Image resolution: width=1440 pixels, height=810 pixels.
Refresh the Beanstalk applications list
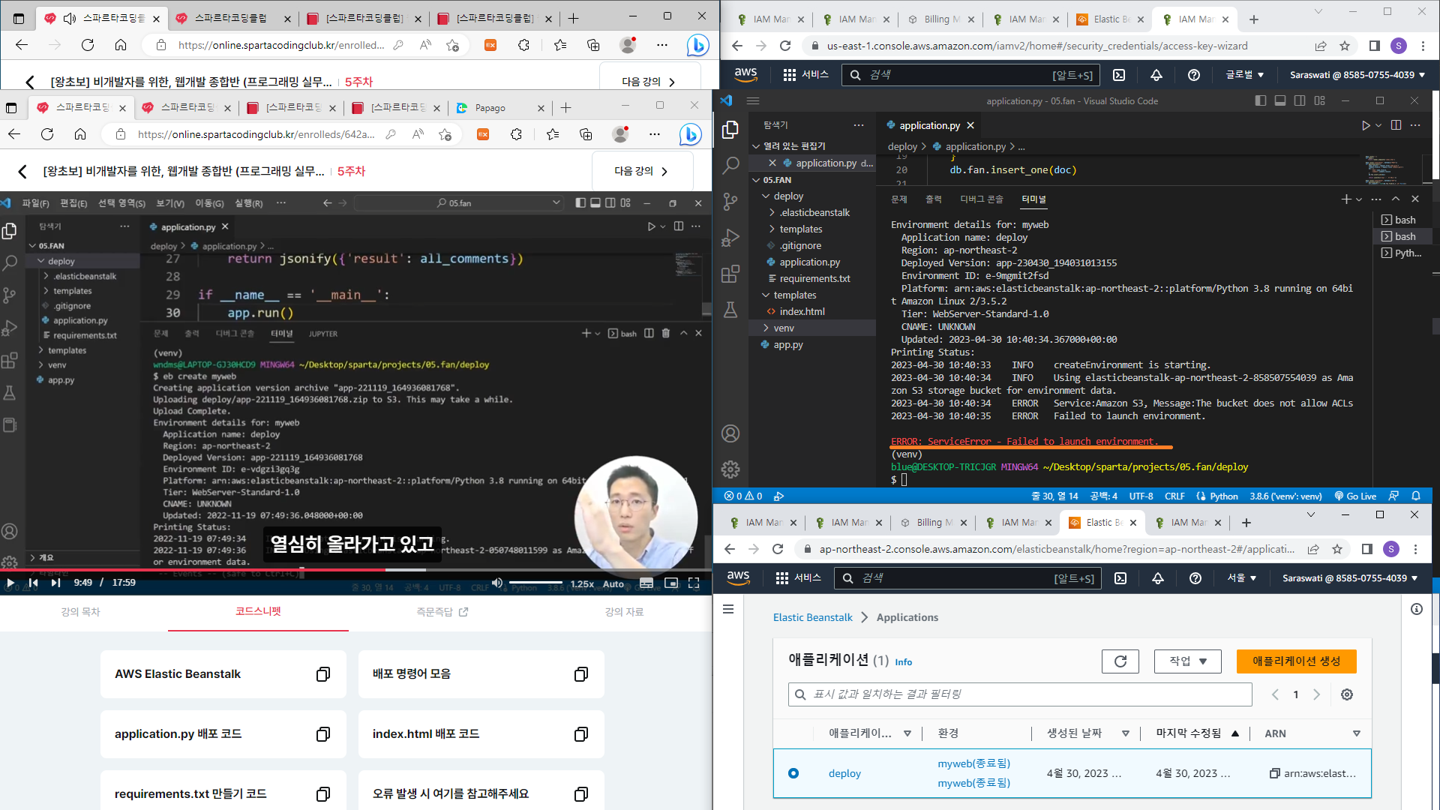[x=1120, y=661]
